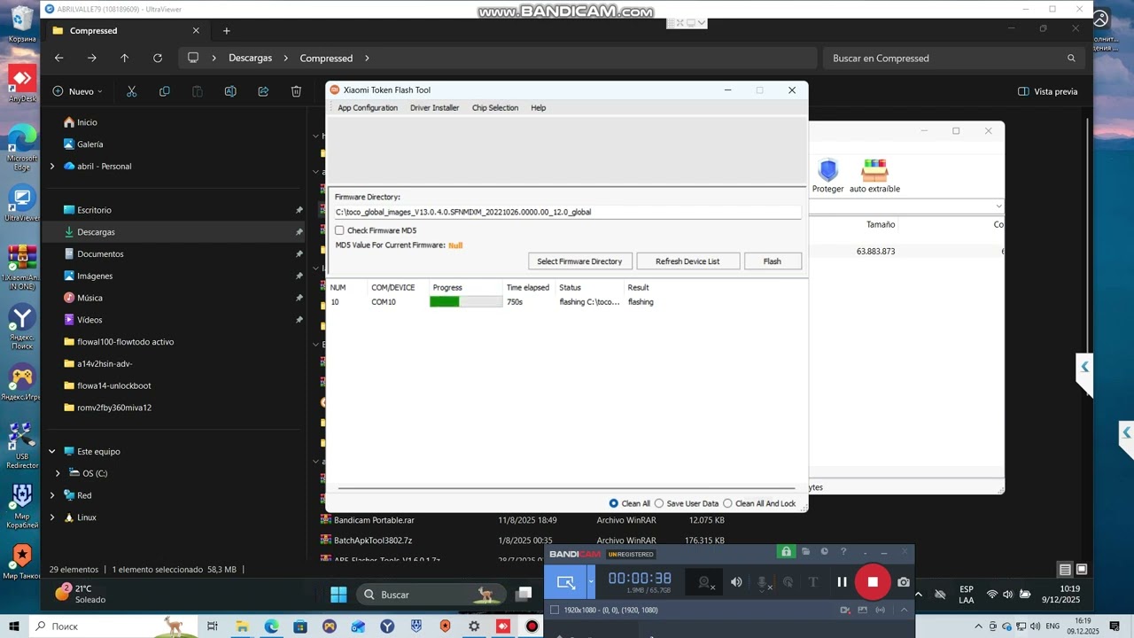The image size is (1134, 638).
Task: Expand the OS (C:) drive node
Action: pos(58,473)
